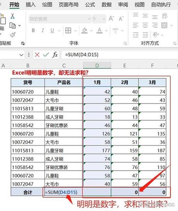Click the cell with value 187

[152, 150]
